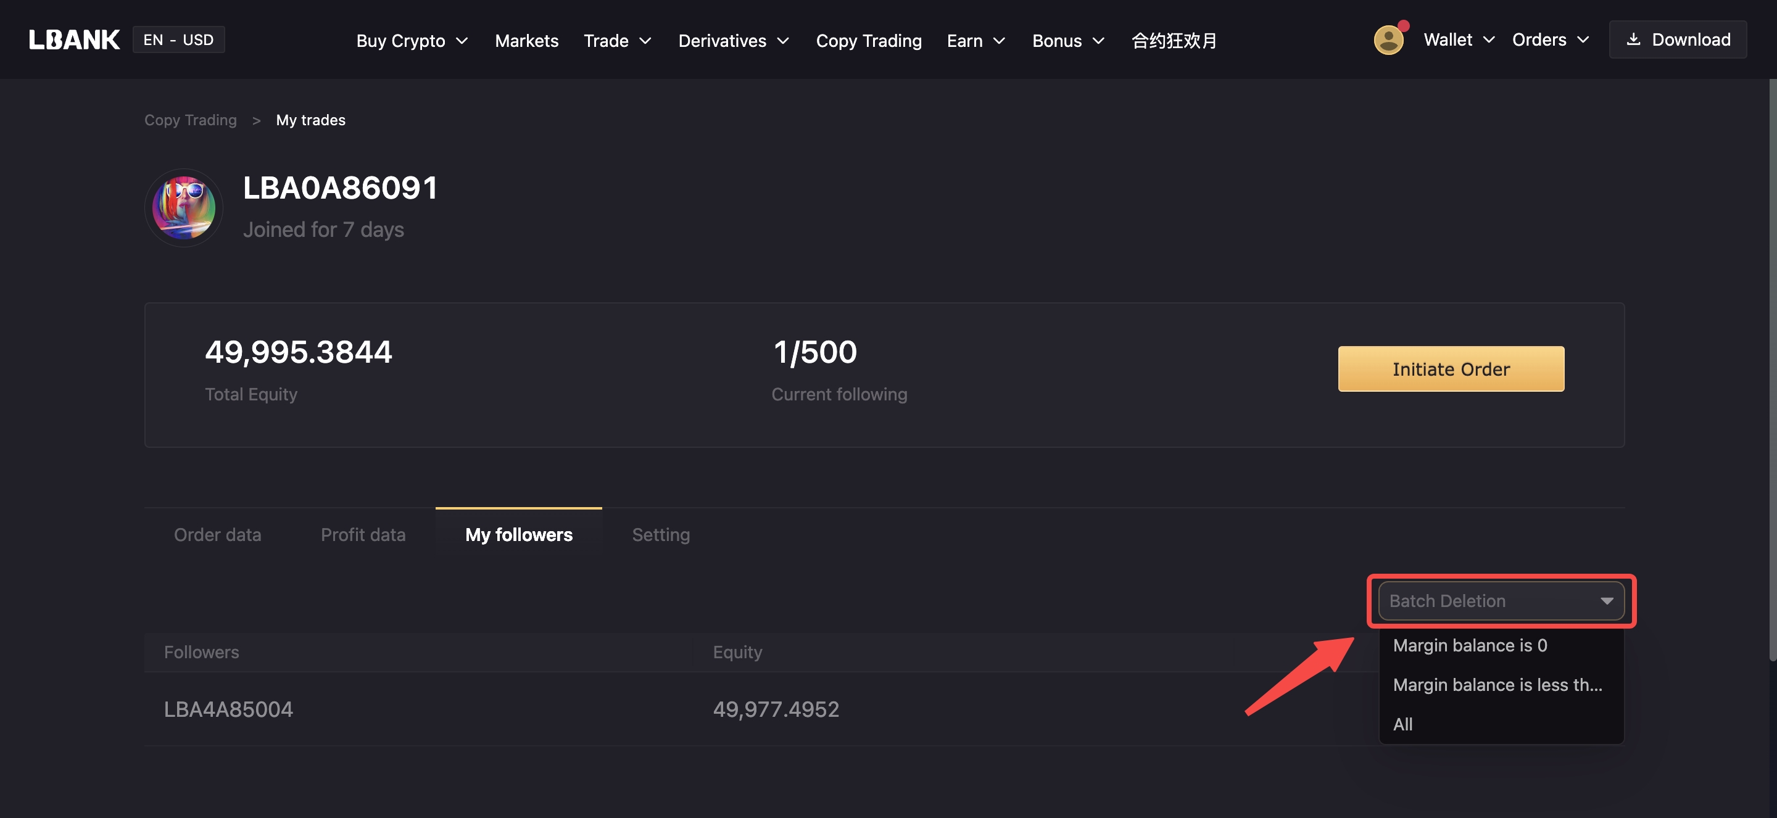Click the Initiate Order button
Screen dimensions: 1777x818
pos(1451,369)
